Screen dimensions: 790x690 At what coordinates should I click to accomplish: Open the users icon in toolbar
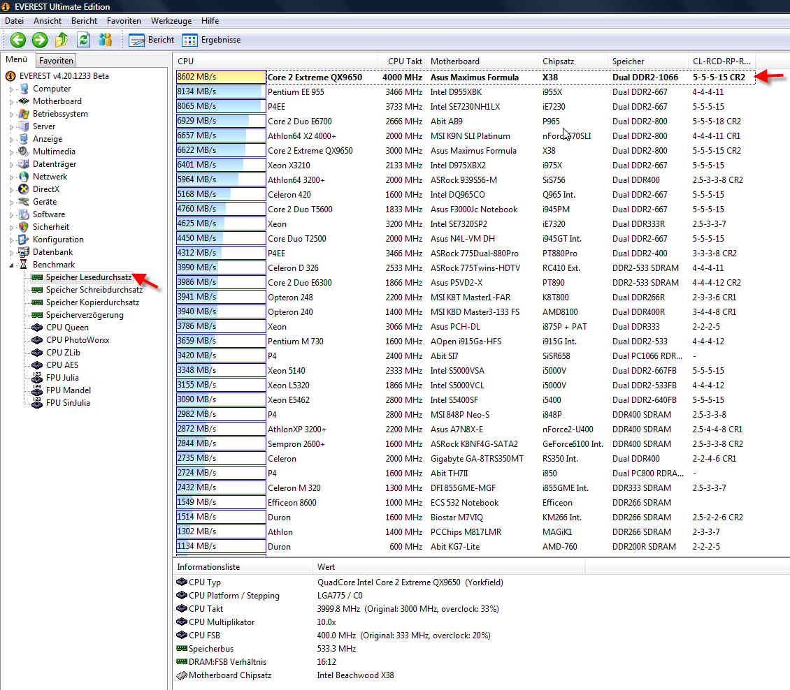coord(105,40)
